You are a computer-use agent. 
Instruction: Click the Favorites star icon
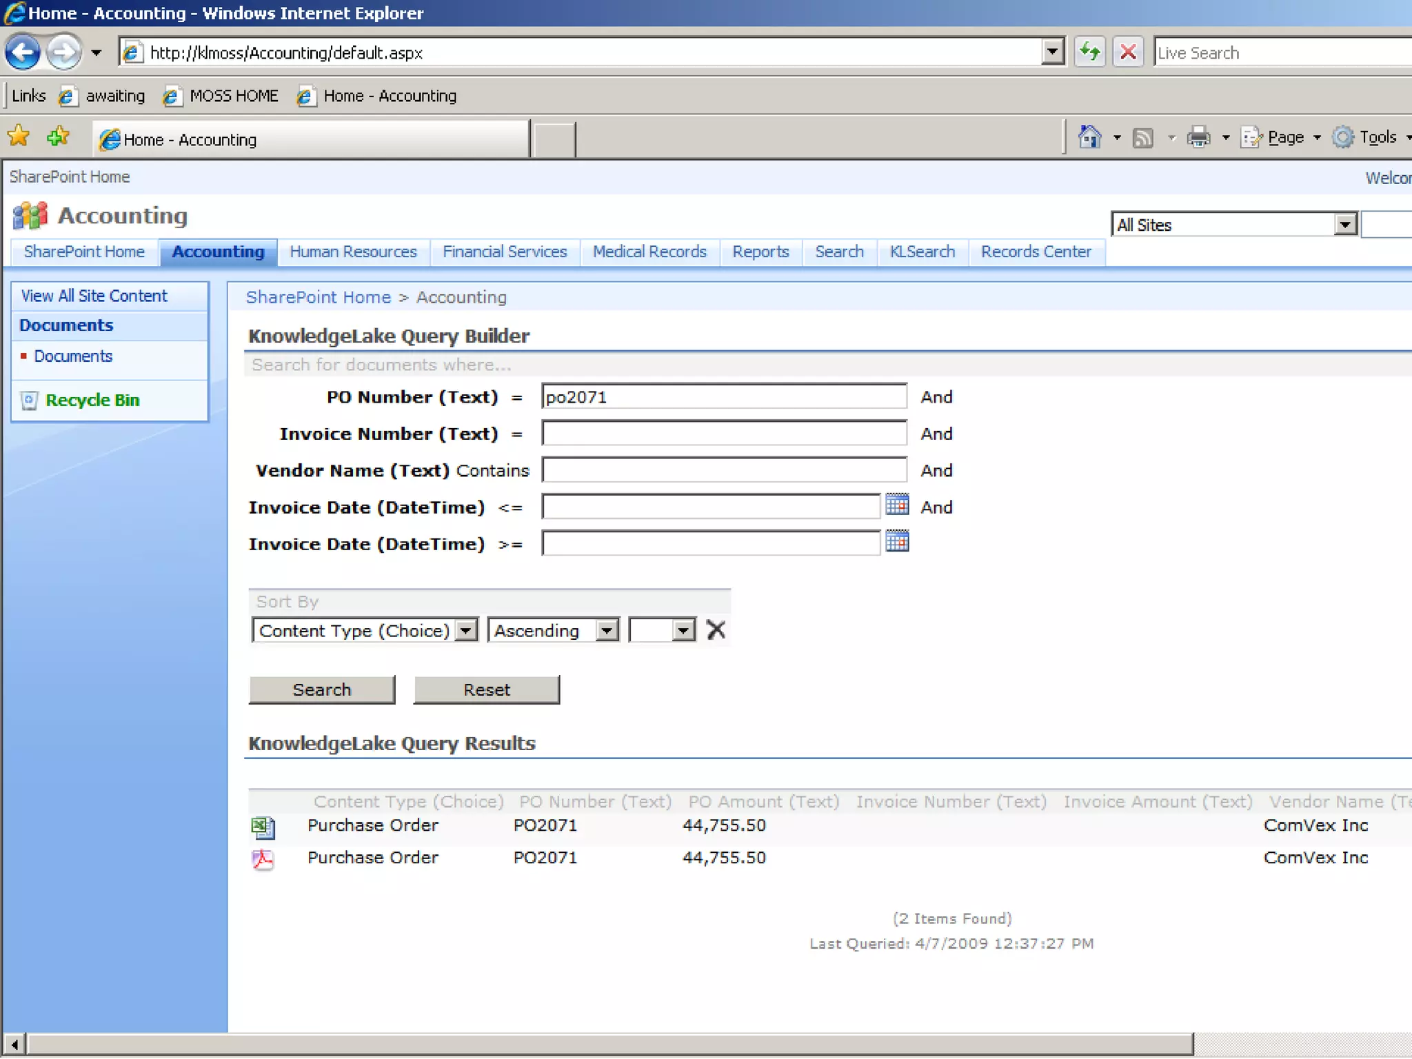click(19, 137)
